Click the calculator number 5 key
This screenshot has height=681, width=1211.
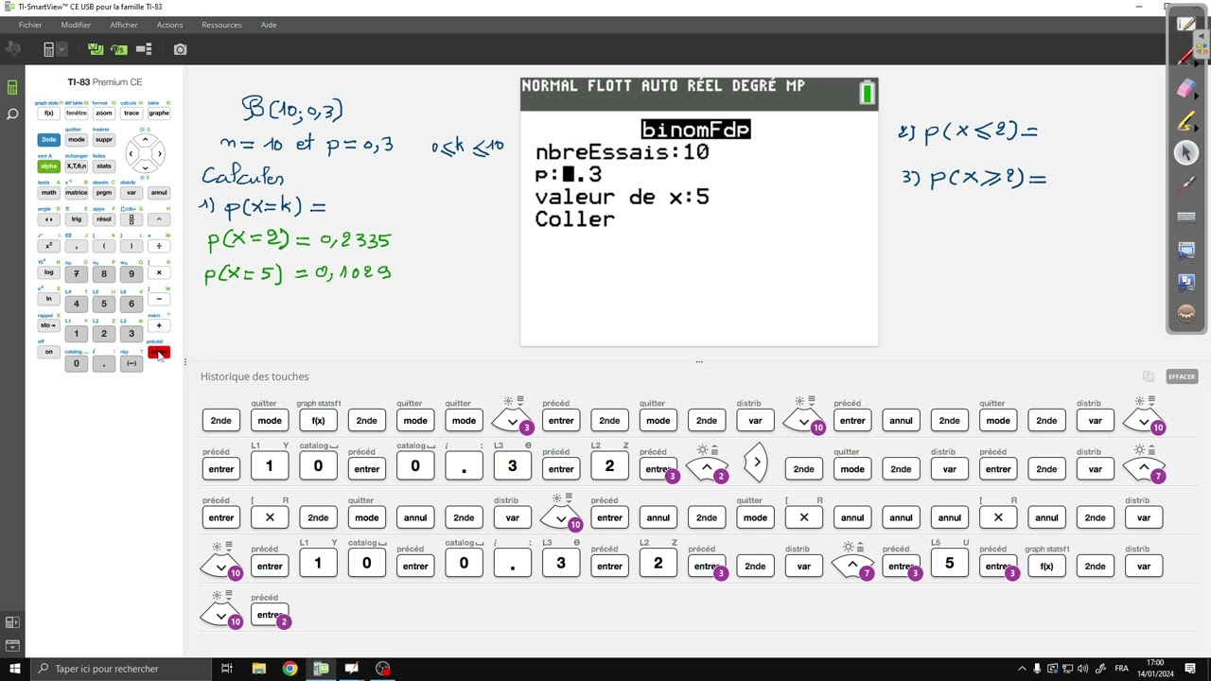point(104,304)
